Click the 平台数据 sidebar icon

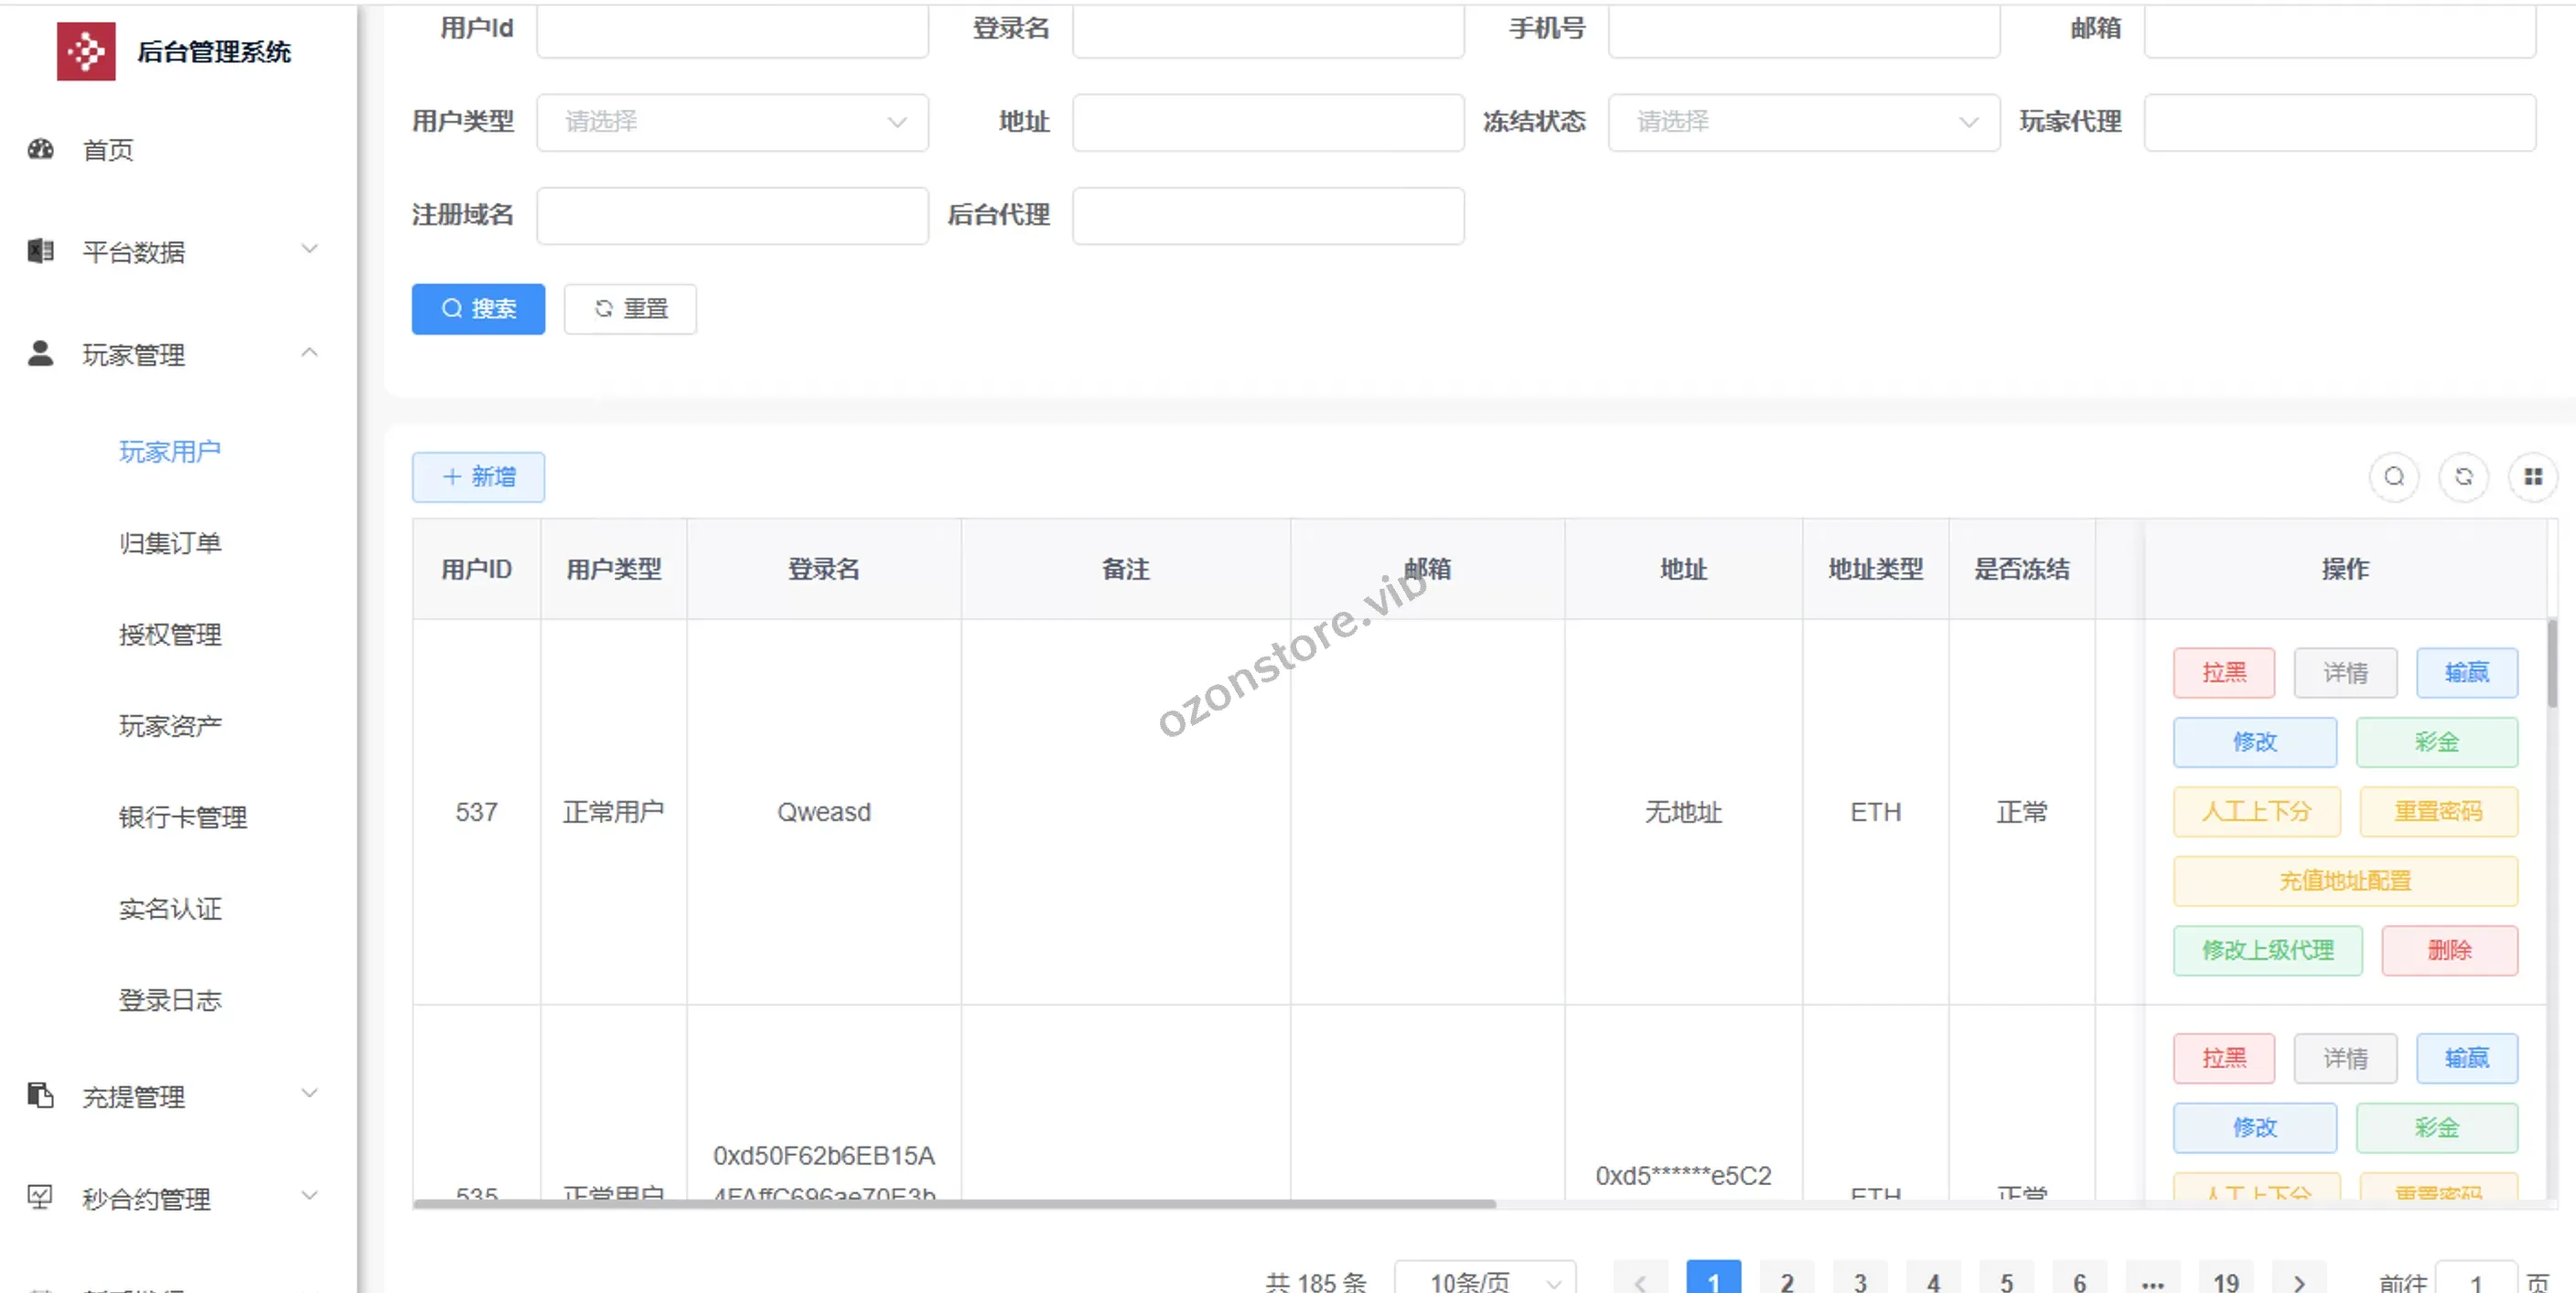point(41,251)
